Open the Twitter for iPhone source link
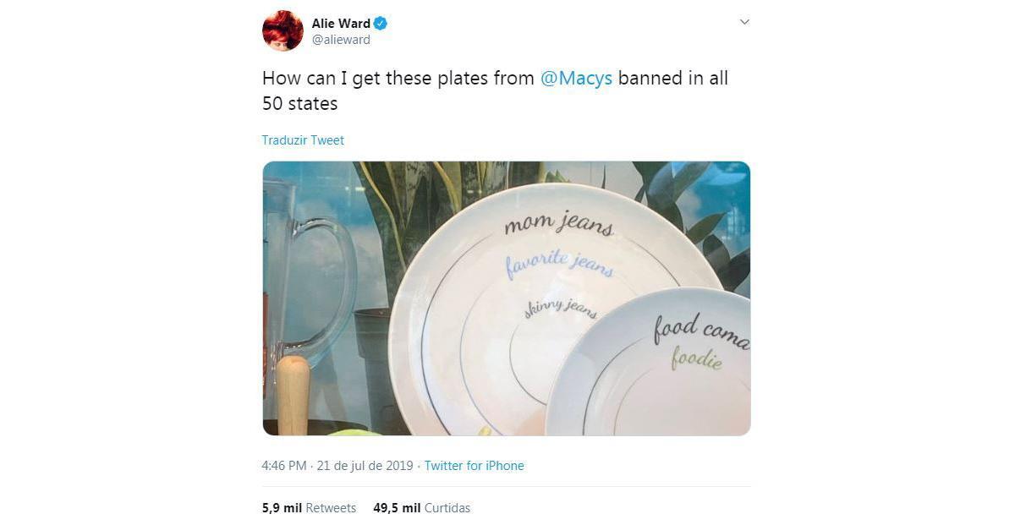1015x525 pixels. pos(474,466)
